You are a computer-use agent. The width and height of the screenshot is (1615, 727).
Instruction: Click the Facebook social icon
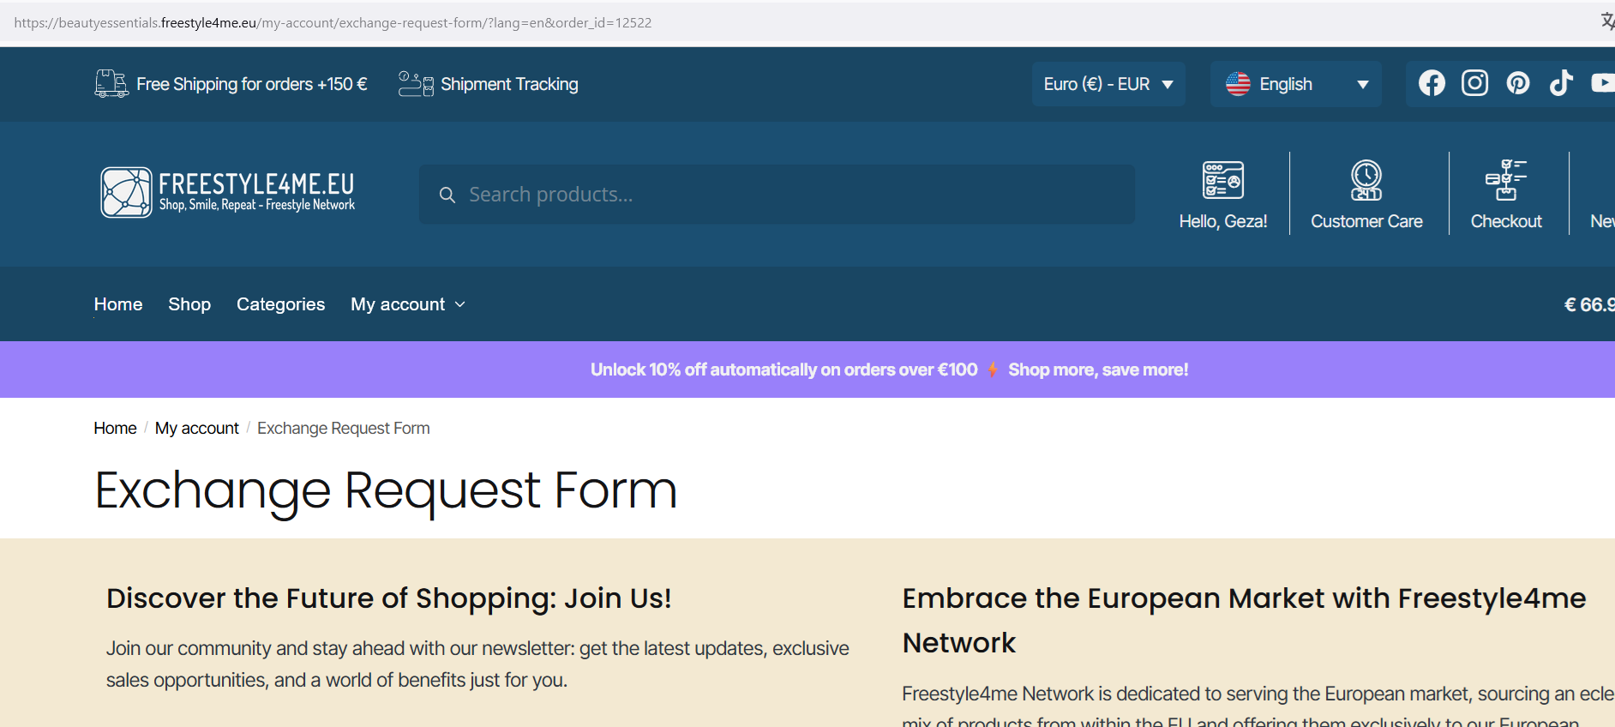coord(1432,83)
